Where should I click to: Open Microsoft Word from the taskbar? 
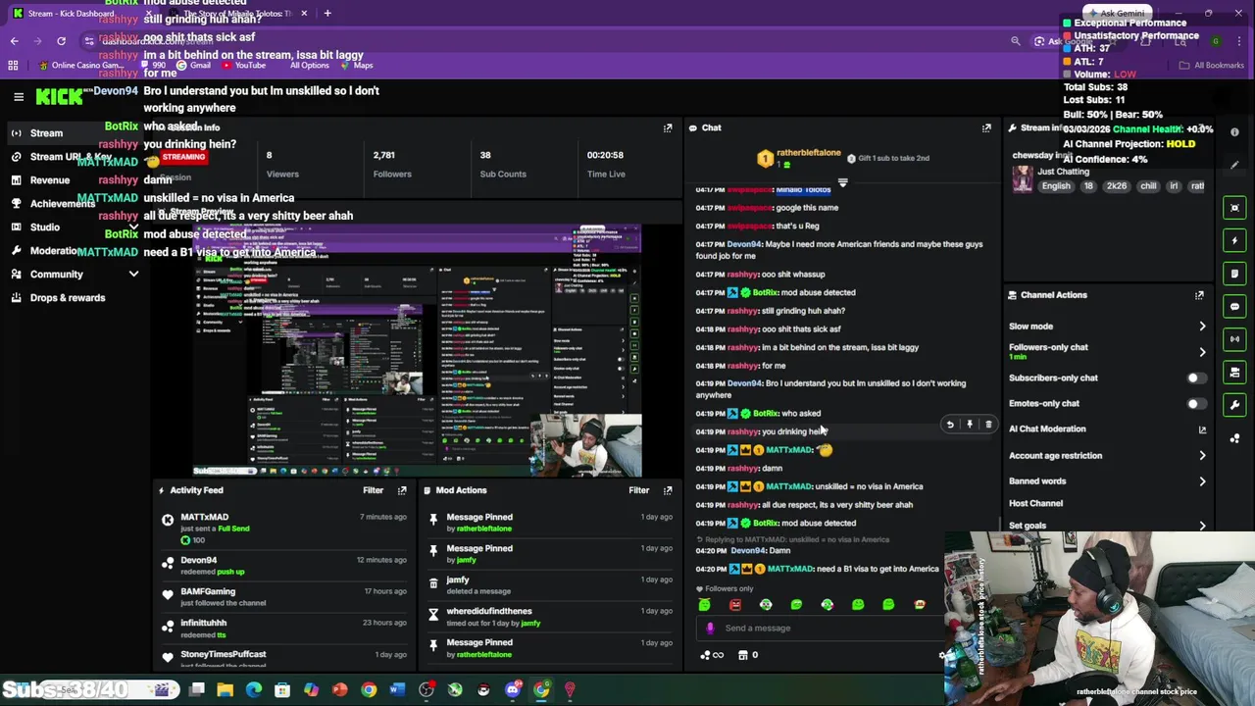click(397, 690)
